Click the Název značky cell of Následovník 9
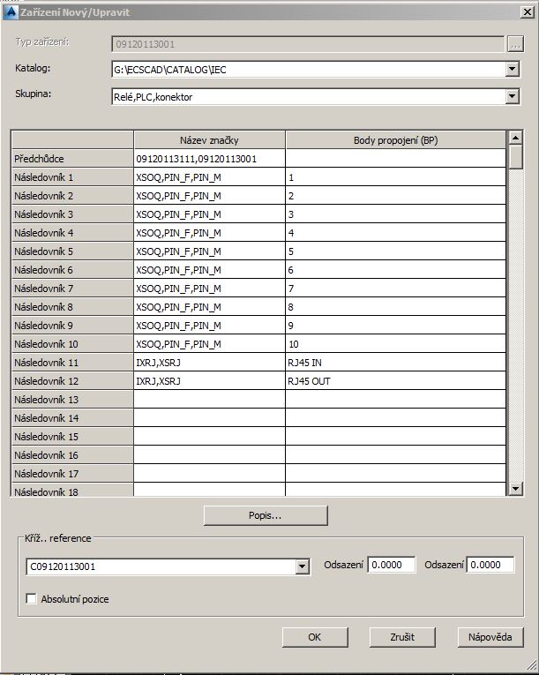Viewport: 539px width, 675px height. click(x=209, y=325)
